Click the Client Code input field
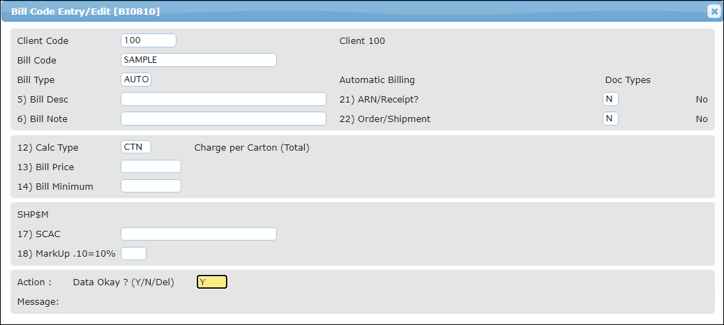Image resolution: width=724 pixels, height=325 pixels. [148, 40]
